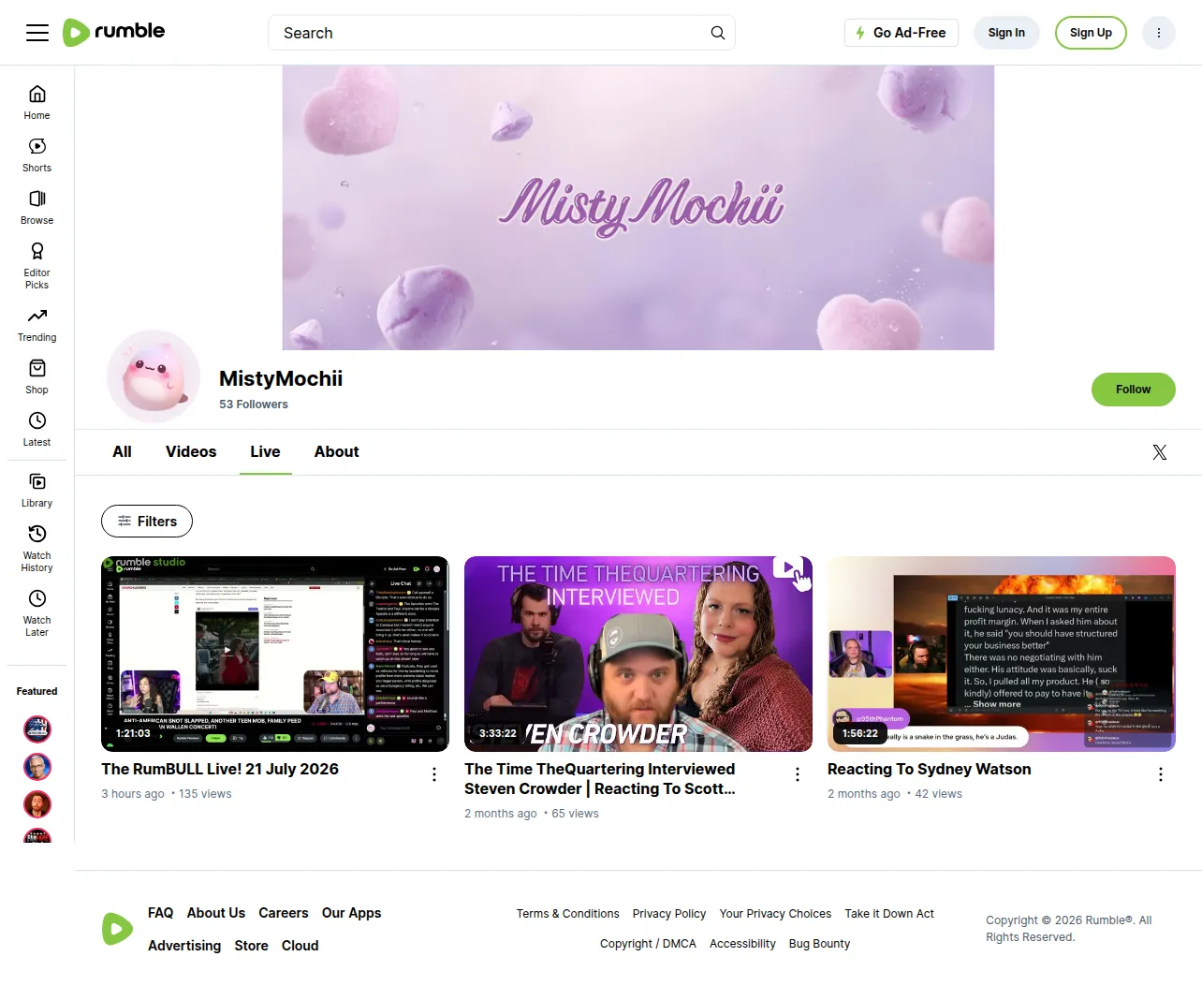
Task: Open Browse in the sidebar
Action: (x=37, y=207)
